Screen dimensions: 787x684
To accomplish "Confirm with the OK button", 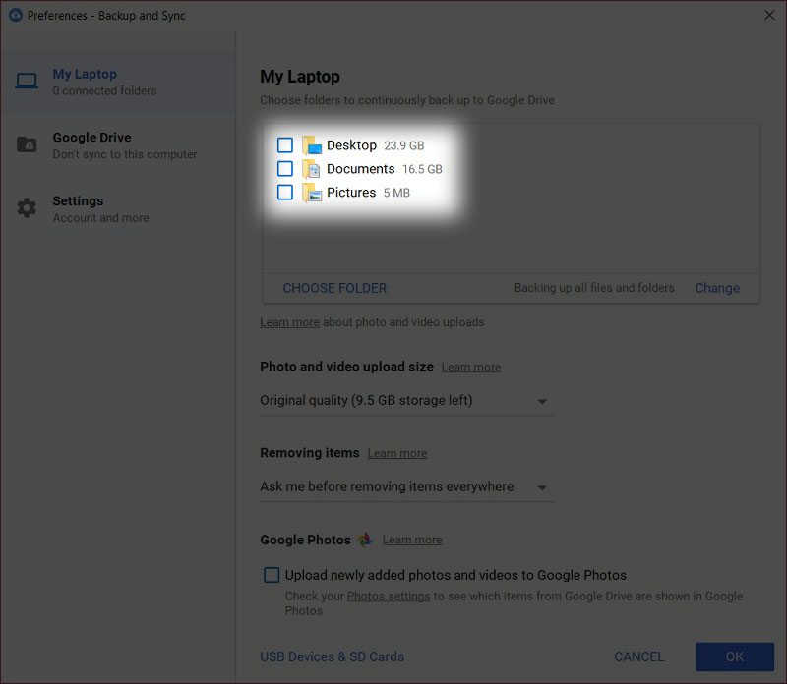I will [x=735, y=656].
